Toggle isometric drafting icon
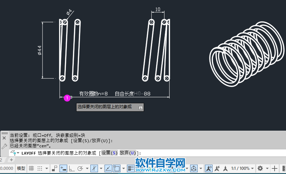Image resolution: width=286 pixels, height=174 pixels. pyautogui.click(x=94, y=168)
